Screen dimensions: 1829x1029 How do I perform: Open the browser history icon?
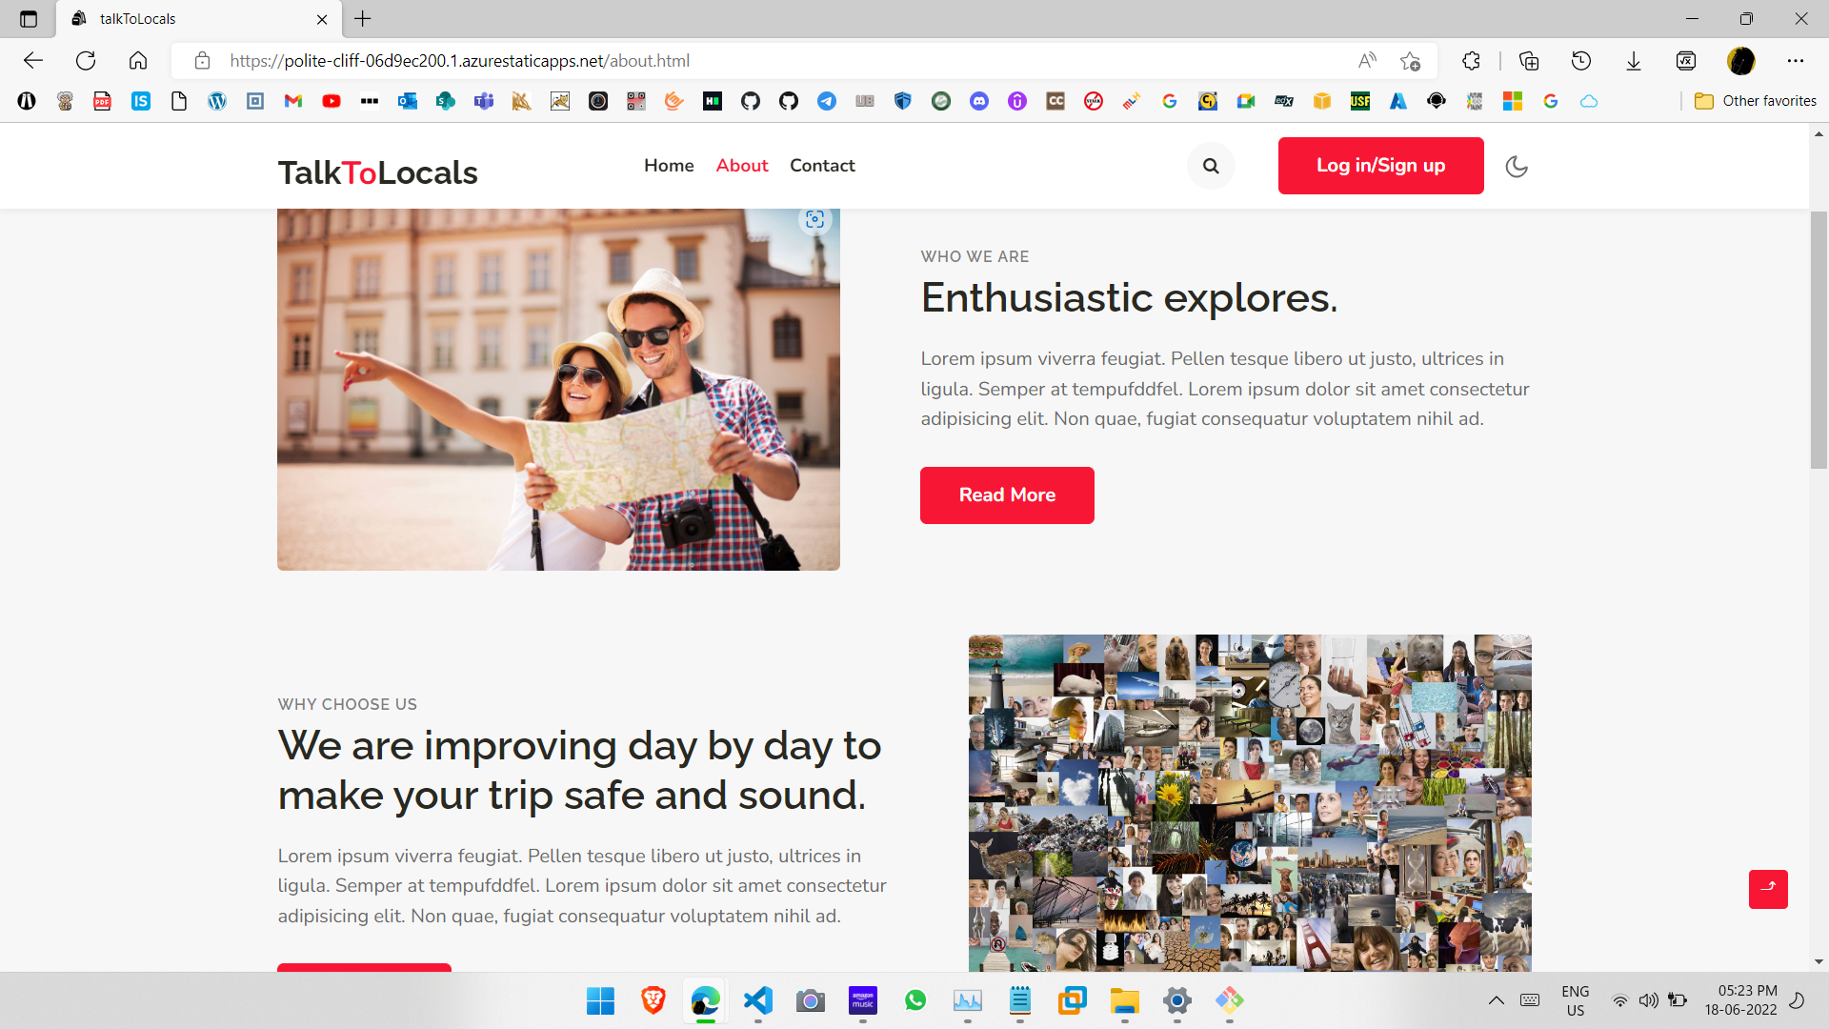(1581, 61)
